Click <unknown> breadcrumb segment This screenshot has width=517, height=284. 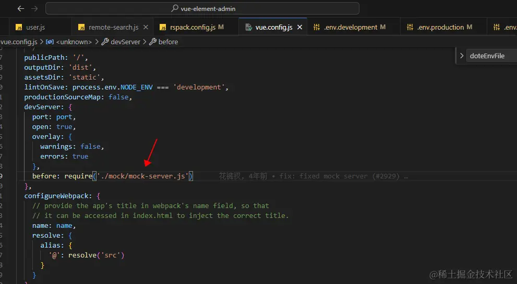(74, 42)
